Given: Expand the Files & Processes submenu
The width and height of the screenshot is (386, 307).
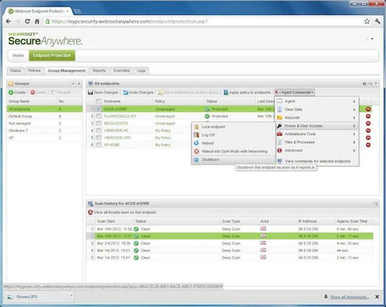Looking at the screenshot, I should click(317, 142).
